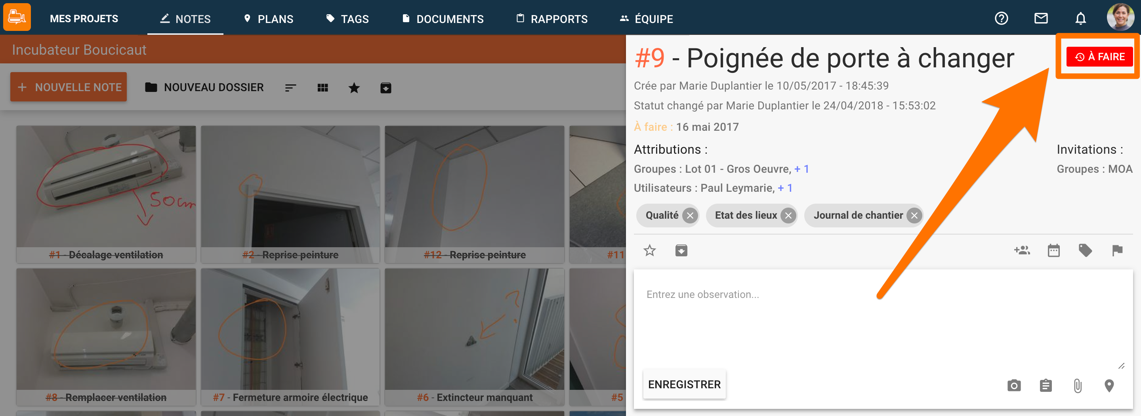Attach a photo with camera icon
The width and height of the screenshot is (1141, 416).
click(1013, 385)
